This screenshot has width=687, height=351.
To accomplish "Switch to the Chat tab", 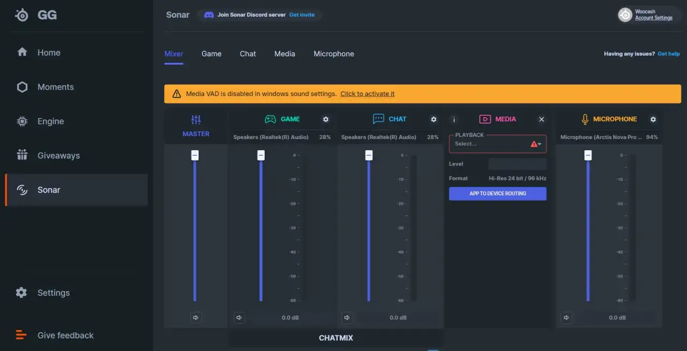I will point(248,54).
